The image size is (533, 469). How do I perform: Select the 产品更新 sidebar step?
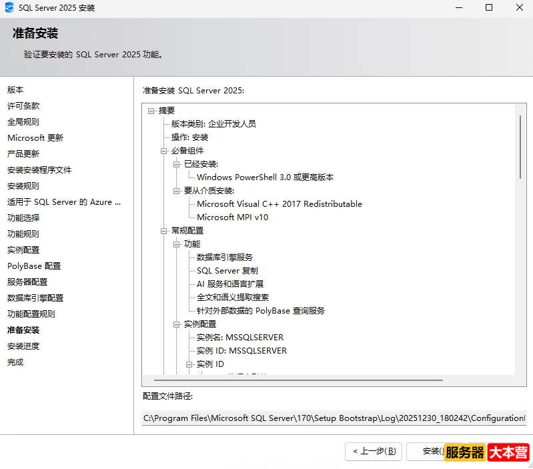coord(23,153)
